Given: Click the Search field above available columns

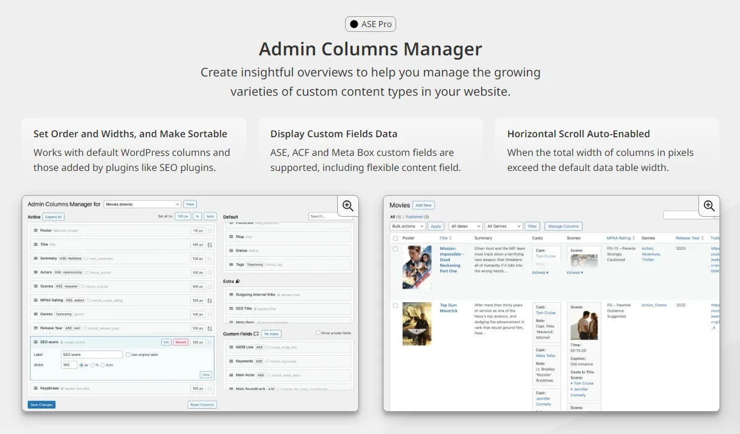Looking at the screenshot, I should (330, 216).
